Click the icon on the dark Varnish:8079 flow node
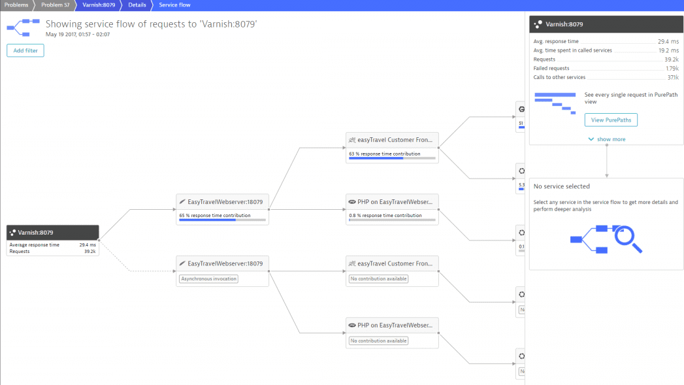The image size is (684, 385). [x=12, y=233]
